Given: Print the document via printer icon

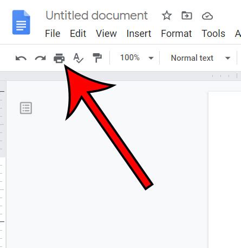Looking at the screenshot, I should (x=59, y=58).
